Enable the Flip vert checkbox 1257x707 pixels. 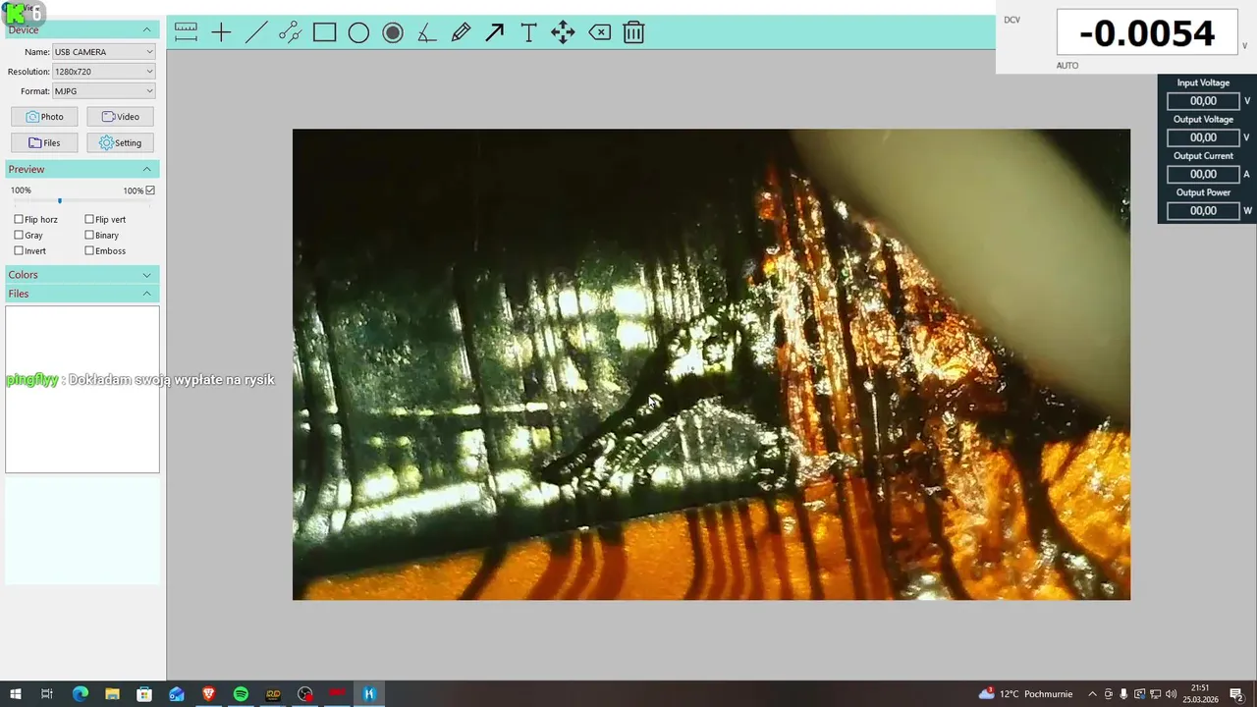click(x=89, y=220)
